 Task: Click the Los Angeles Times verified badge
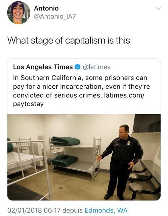tap(78, 67)
